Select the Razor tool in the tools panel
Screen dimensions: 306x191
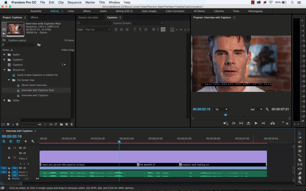pyautogui.click(x=300, y=160)
